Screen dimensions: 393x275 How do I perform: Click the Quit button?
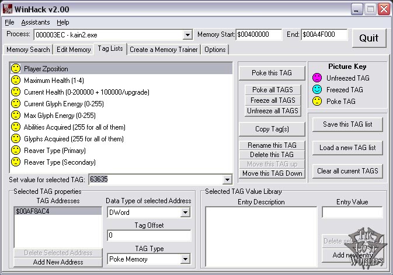point(369,38)
